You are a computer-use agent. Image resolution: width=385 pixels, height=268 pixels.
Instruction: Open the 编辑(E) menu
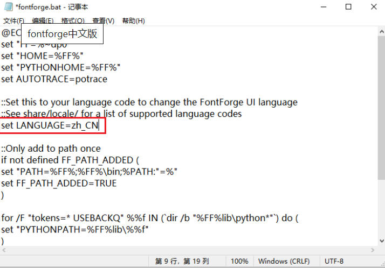43,21
